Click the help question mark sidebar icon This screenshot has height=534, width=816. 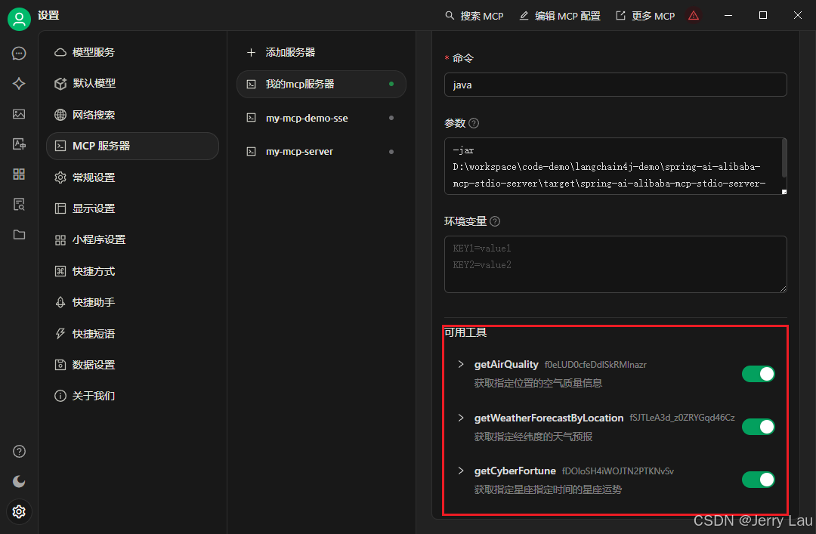[x=19, y=451]
